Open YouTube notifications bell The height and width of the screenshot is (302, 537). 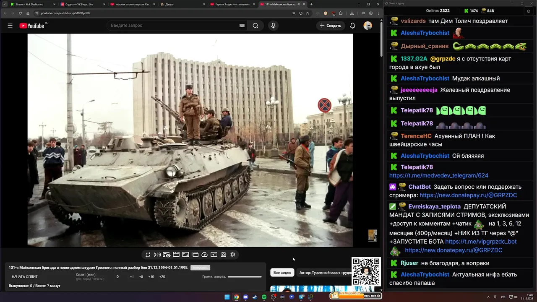[x=352, y=26]
